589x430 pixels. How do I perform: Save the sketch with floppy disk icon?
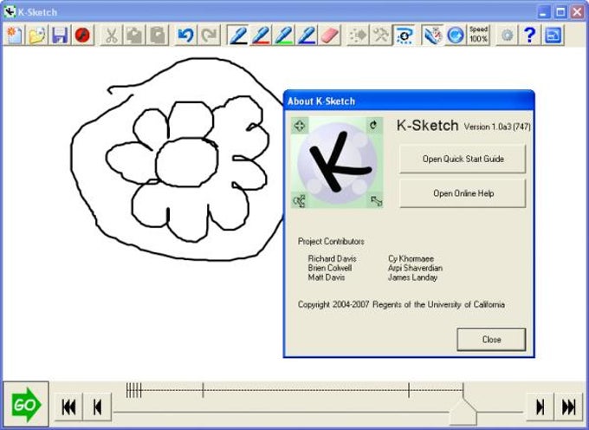(60, 36)
